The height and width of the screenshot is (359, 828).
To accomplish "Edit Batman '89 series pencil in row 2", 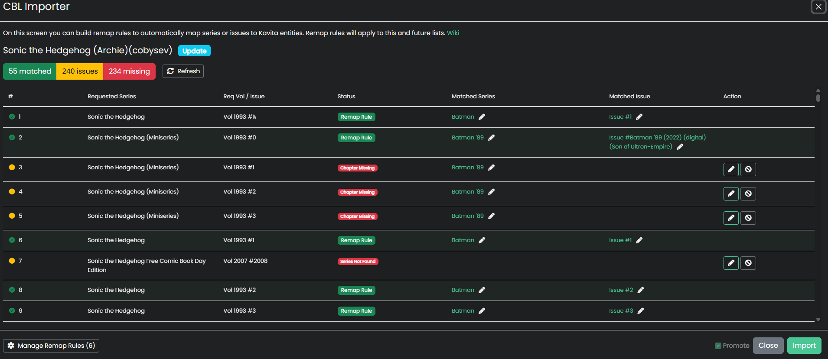I will pos(491,138).
